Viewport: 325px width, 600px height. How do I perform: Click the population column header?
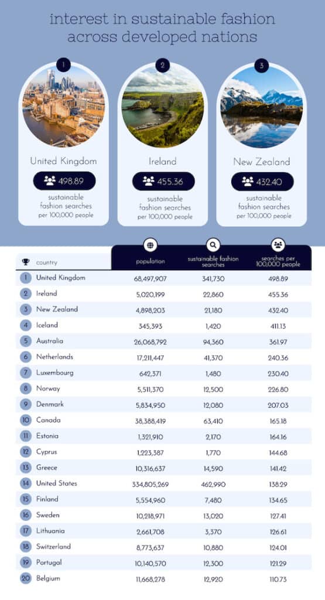click(150, 261)
